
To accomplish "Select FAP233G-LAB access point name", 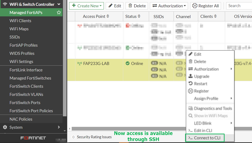I will coord(96,63).
